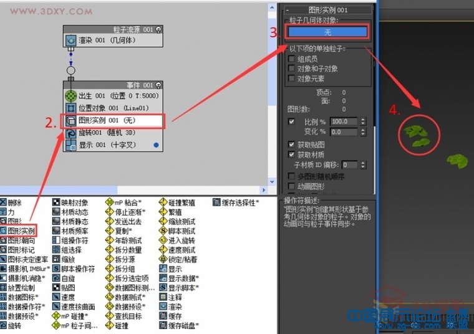The width and height of the screenshot is (474, 334).
Task: Uncheck the 获取材质 checkbox
Action: pyautogui.click(x=291, y=155)
